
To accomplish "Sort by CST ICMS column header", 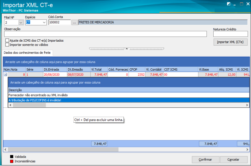I will (181, 70).
